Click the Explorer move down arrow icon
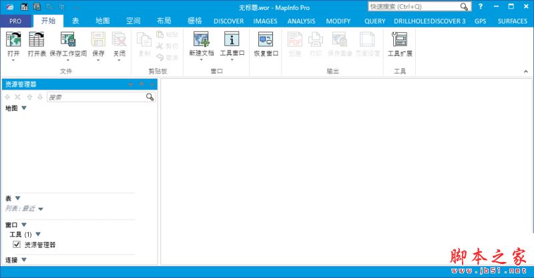This screenshot has width=534, height=278. [40, 97]
